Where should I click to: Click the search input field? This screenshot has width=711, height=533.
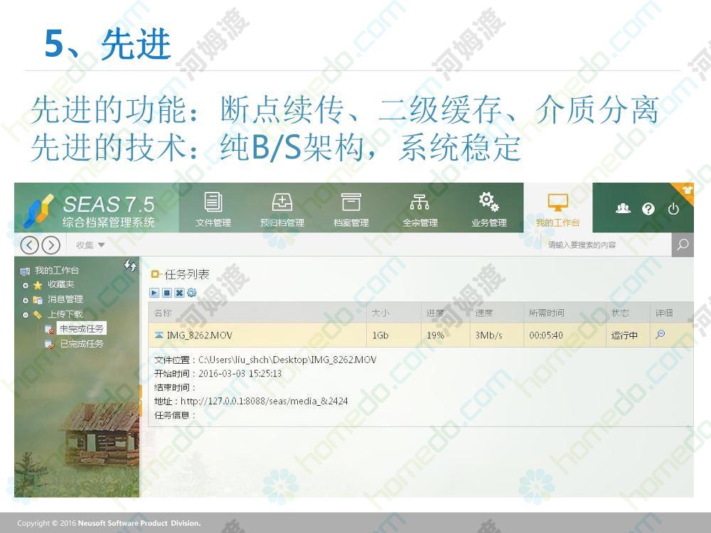pyautogui.click(x=606, y=245)
